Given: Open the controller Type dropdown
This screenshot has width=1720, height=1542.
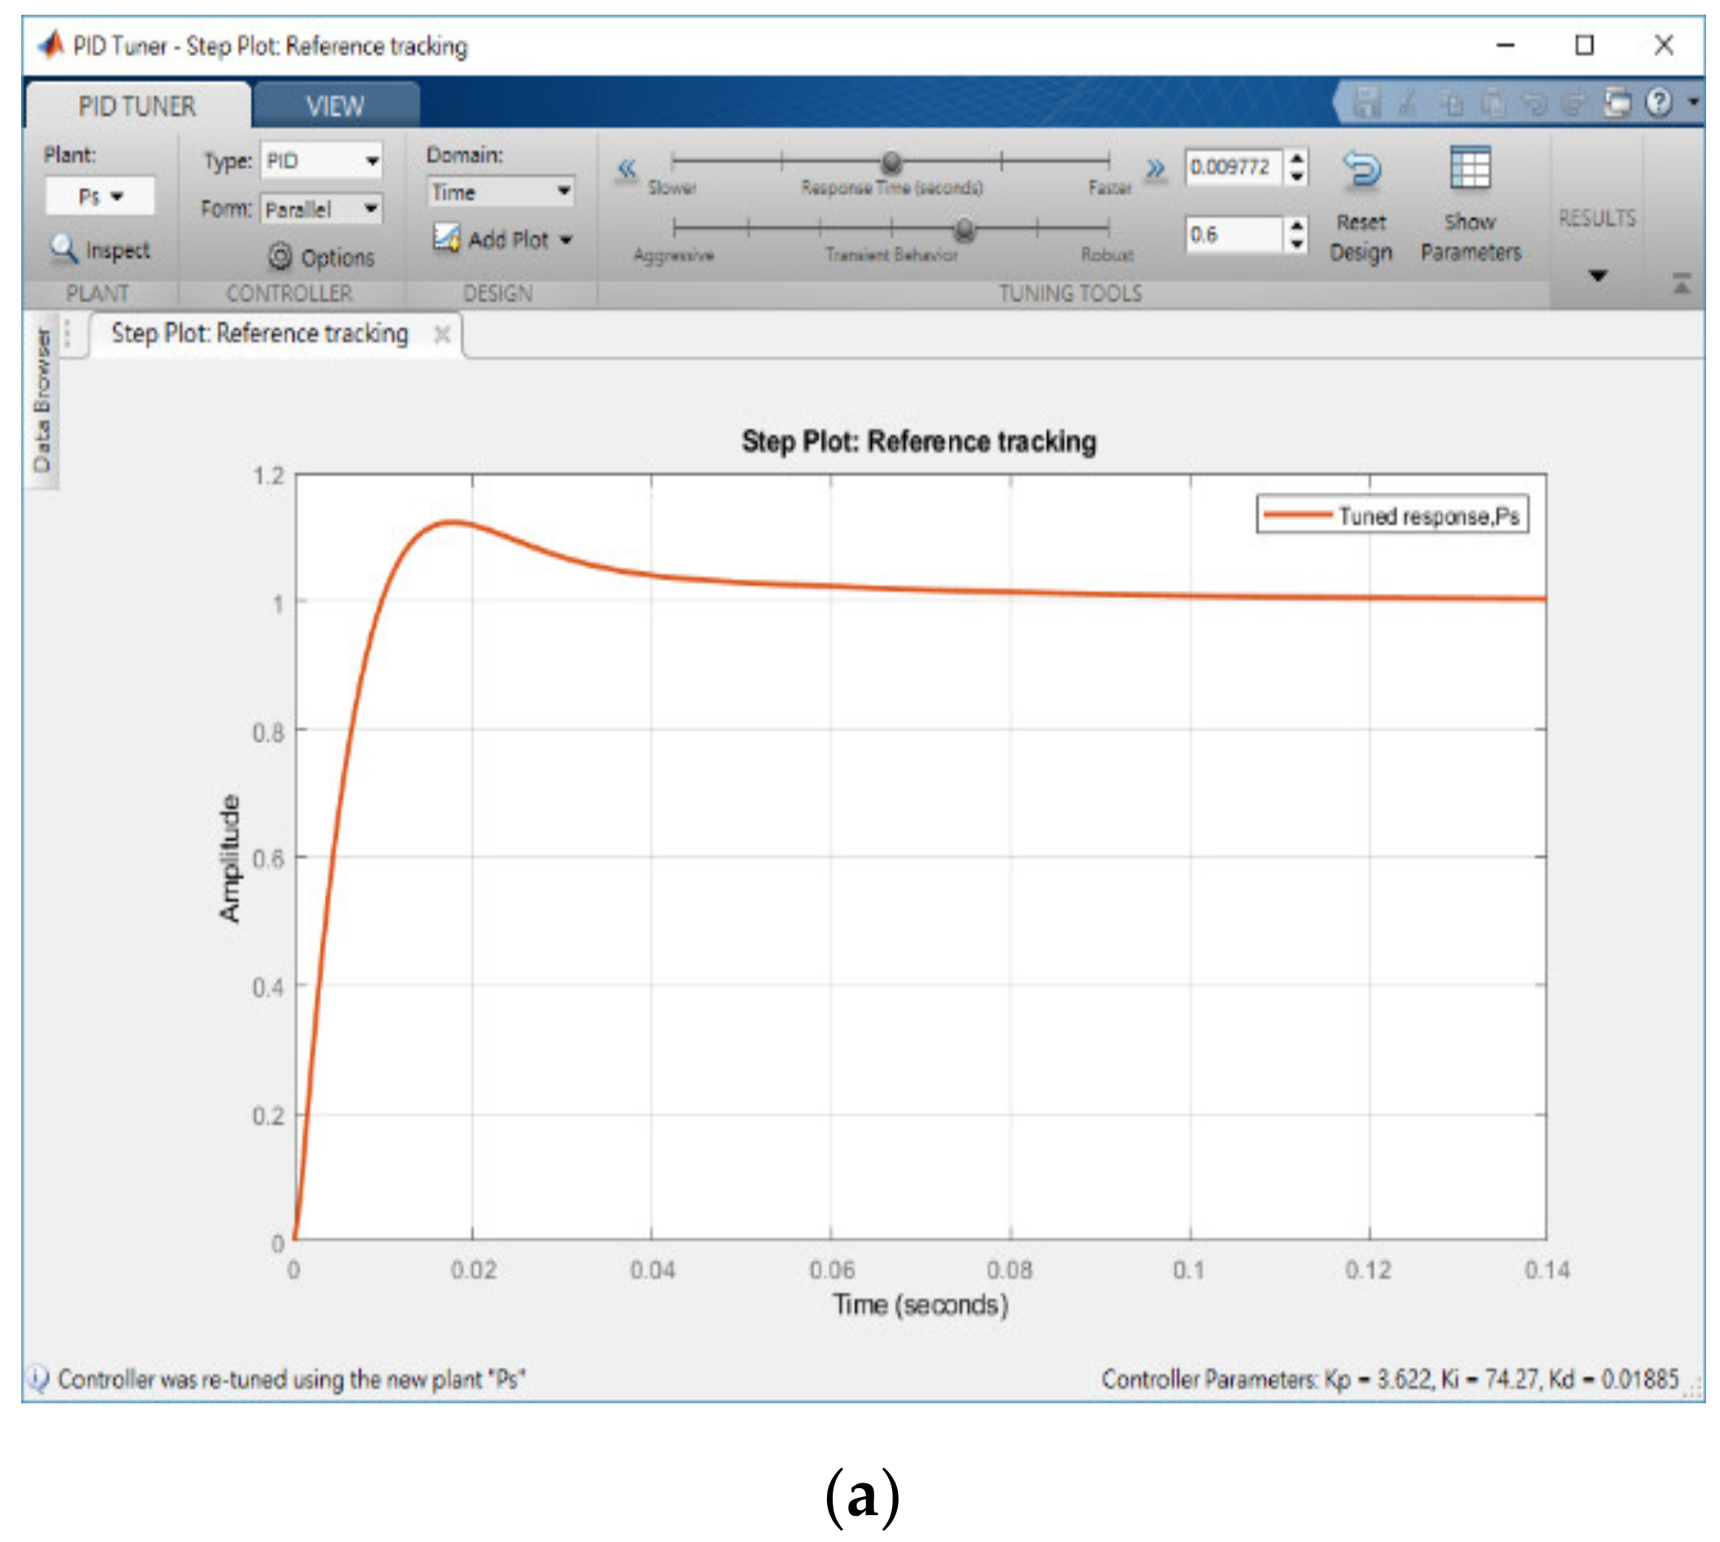Looking at the screenshot, I should 321,161.
